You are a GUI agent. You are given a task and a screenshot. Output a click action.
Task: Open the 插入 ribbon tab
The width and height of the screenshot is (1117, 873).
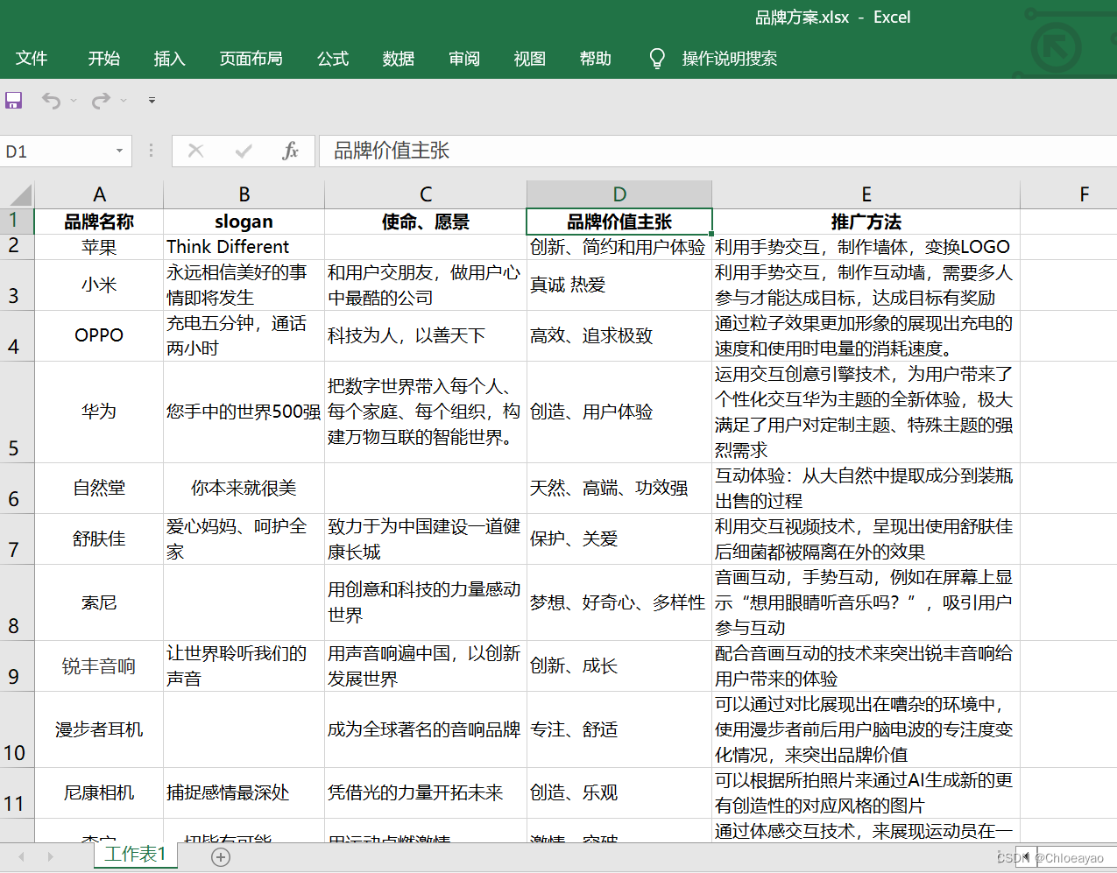tap(169, 59)
